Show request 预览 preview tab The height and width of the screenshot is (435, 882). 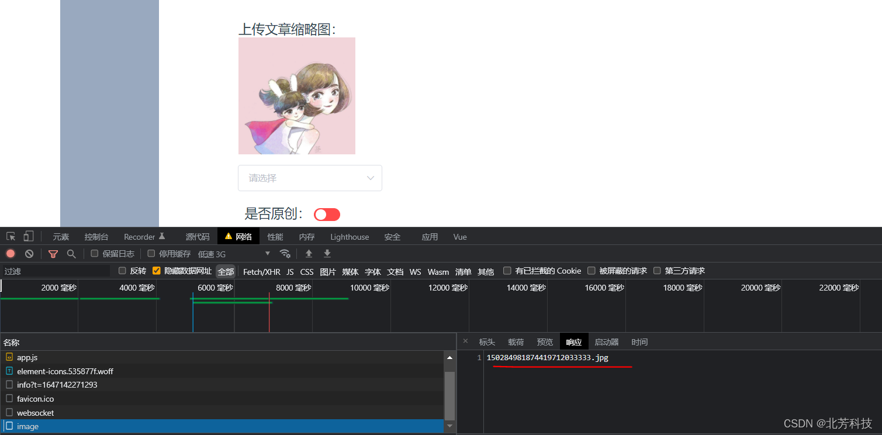click(x=545, y=342)
